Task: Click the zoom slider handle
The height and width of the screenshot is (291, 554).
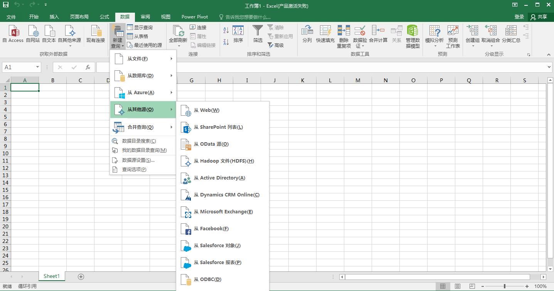Action: tap(504, 286)
